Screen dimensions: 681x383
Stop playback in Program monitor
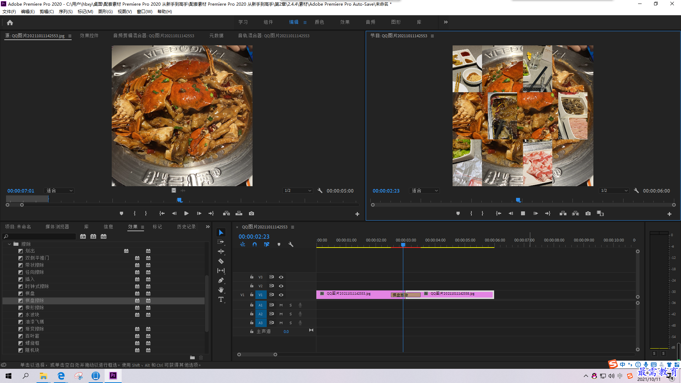[523, 213]
